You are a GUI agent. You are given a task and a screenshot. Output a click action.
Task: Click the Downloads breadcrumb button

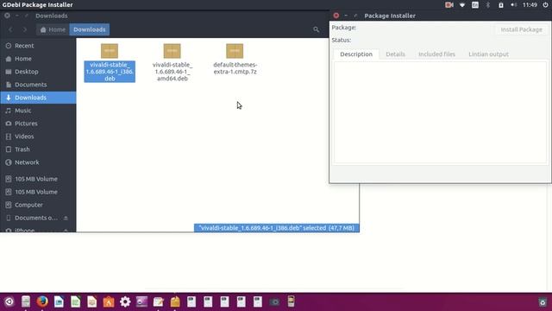click(90, 29)
